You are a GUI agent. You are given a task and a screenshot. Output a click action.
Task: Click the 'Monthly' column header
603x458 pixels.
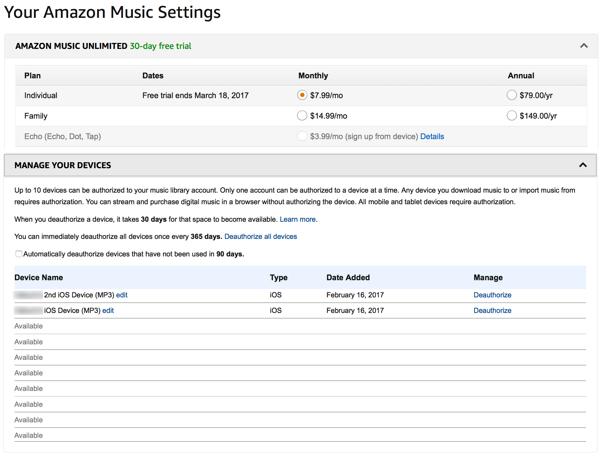(x=313, y=76)
